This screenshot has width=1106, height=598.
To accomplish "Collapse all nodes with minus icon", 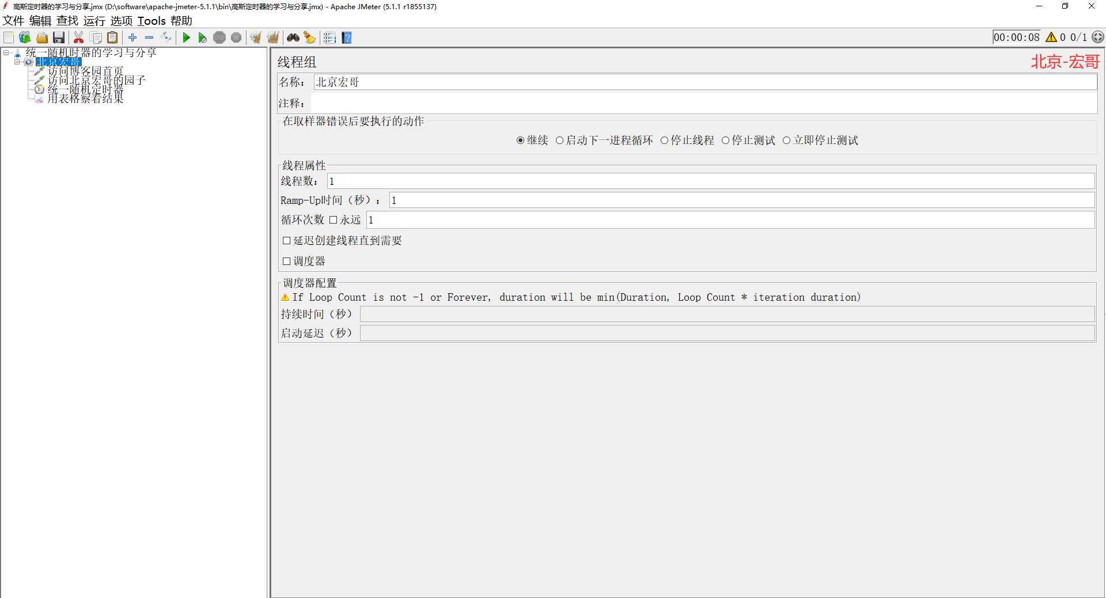I will [x=149, y=37].
